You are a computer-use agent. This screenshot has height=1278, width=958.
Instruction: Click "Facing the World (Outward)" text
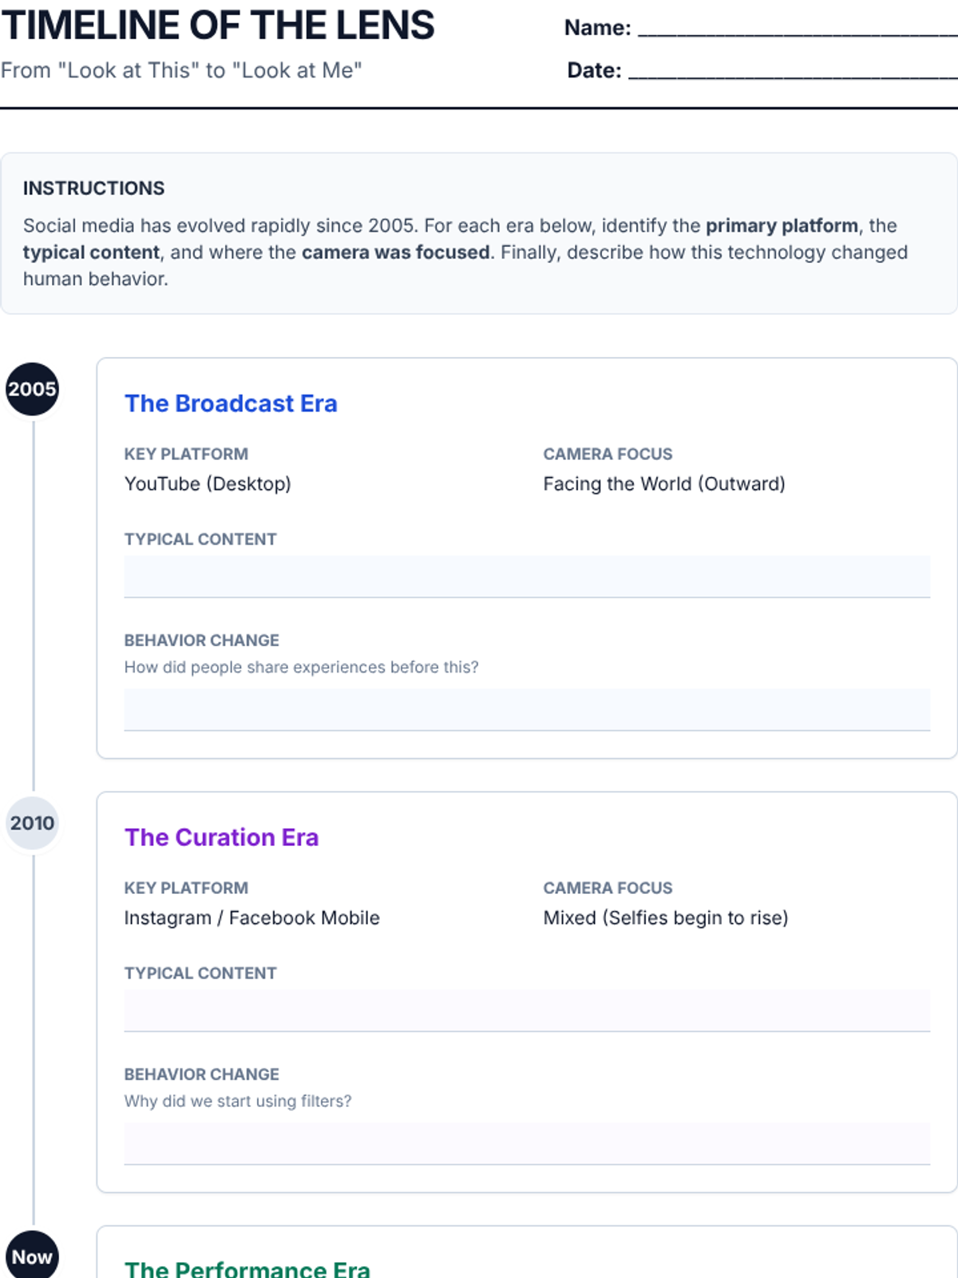click(x=664, y=484)
